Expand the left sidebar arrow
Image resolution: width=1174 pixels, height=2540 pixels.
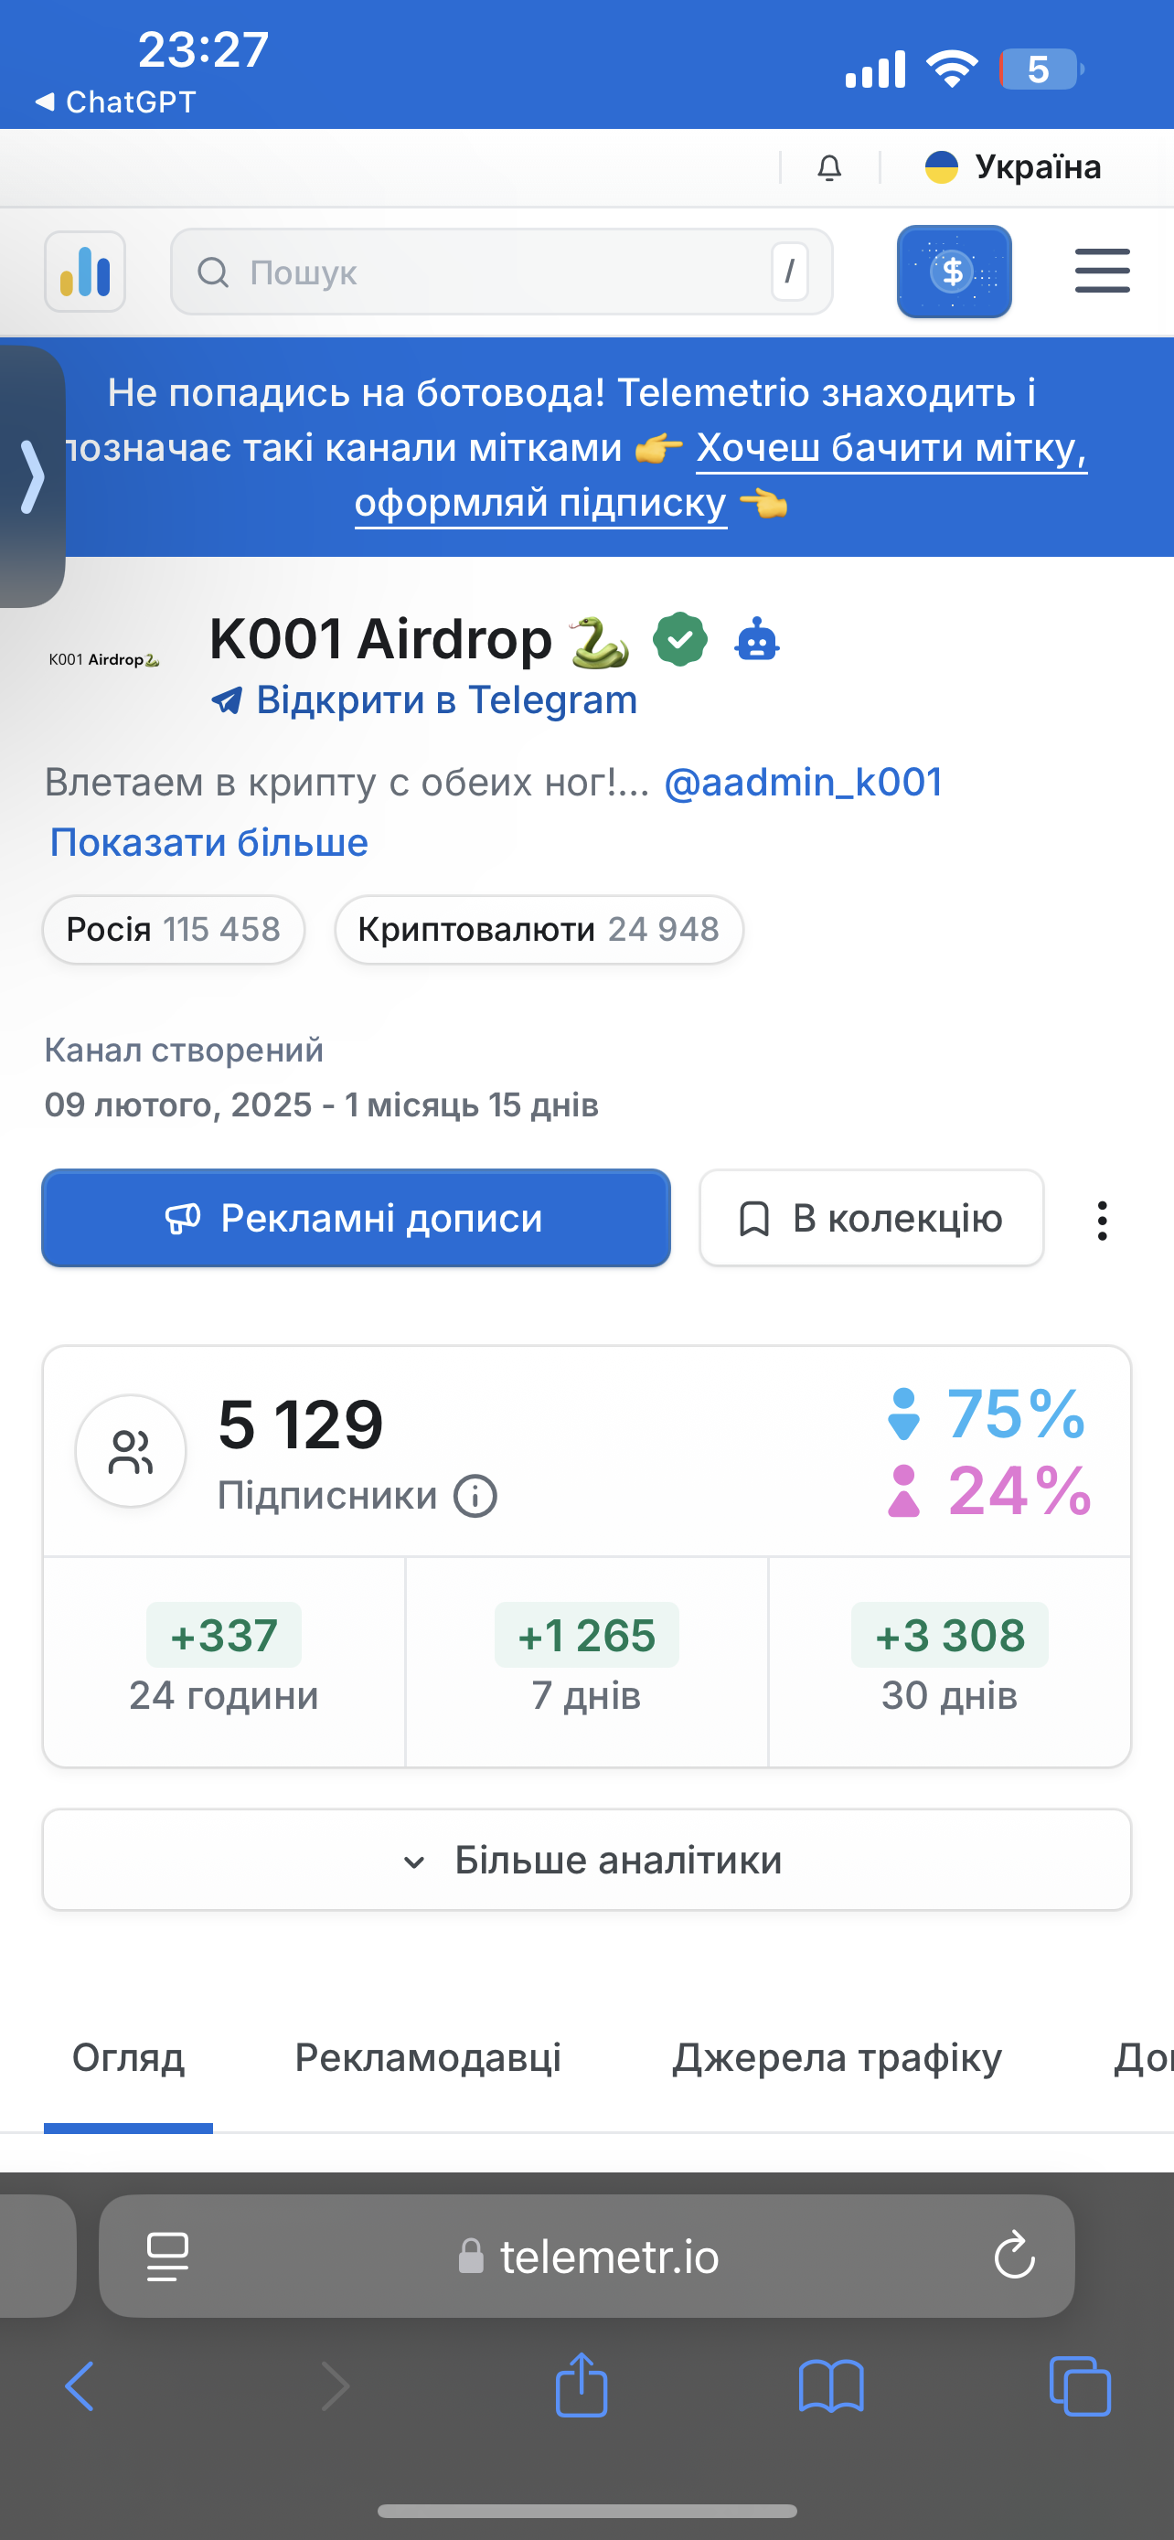pos(31,476)
